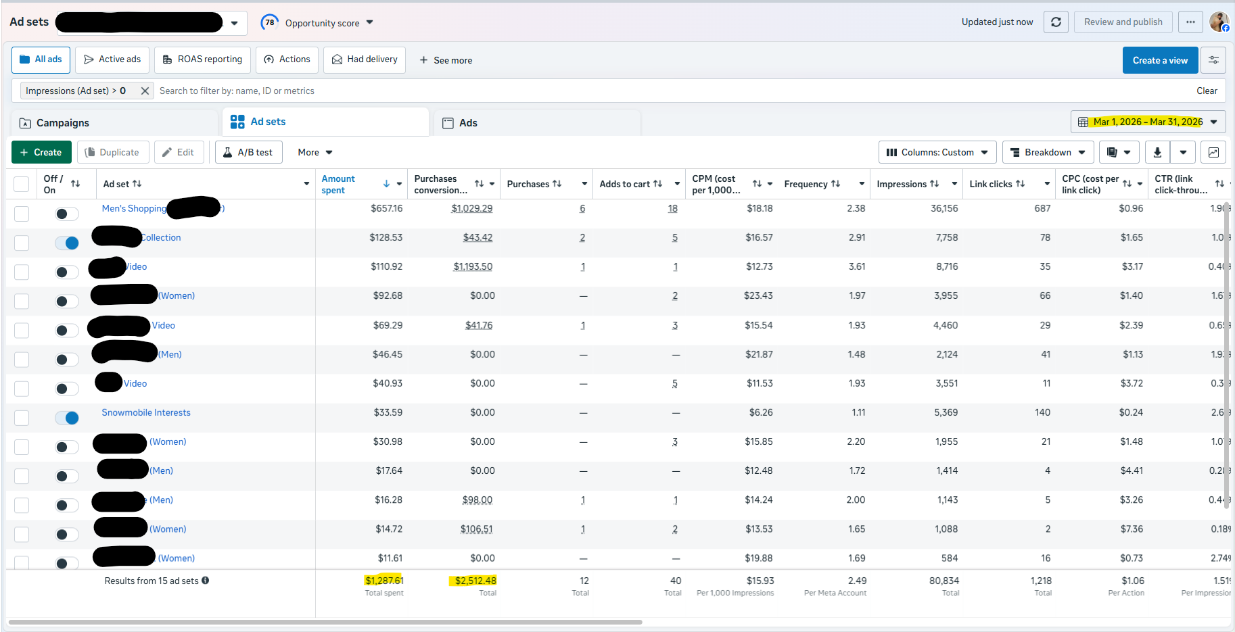Start an A/B test

(x=248, y=152)
